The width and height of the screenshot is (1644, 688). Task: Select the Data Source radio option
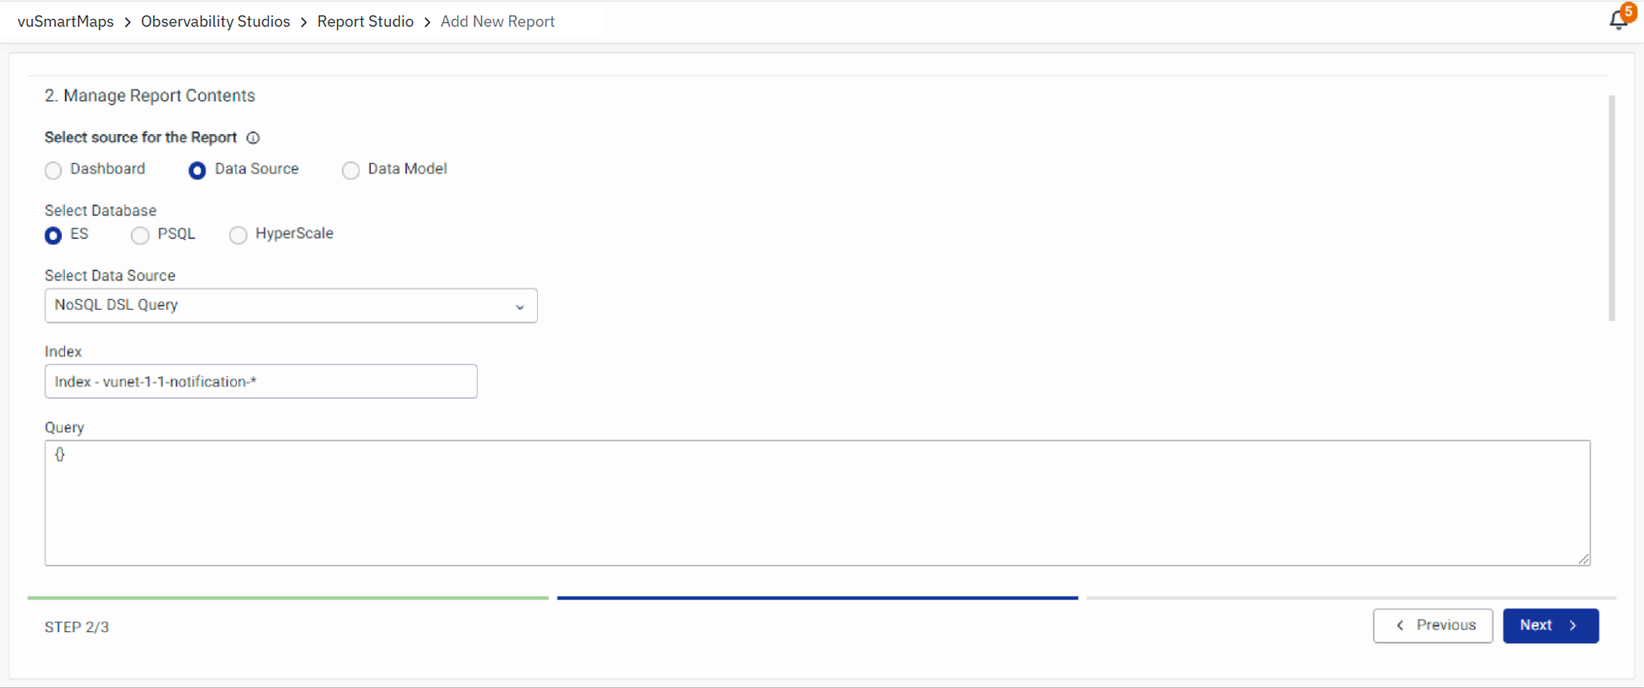pos(197,170)
